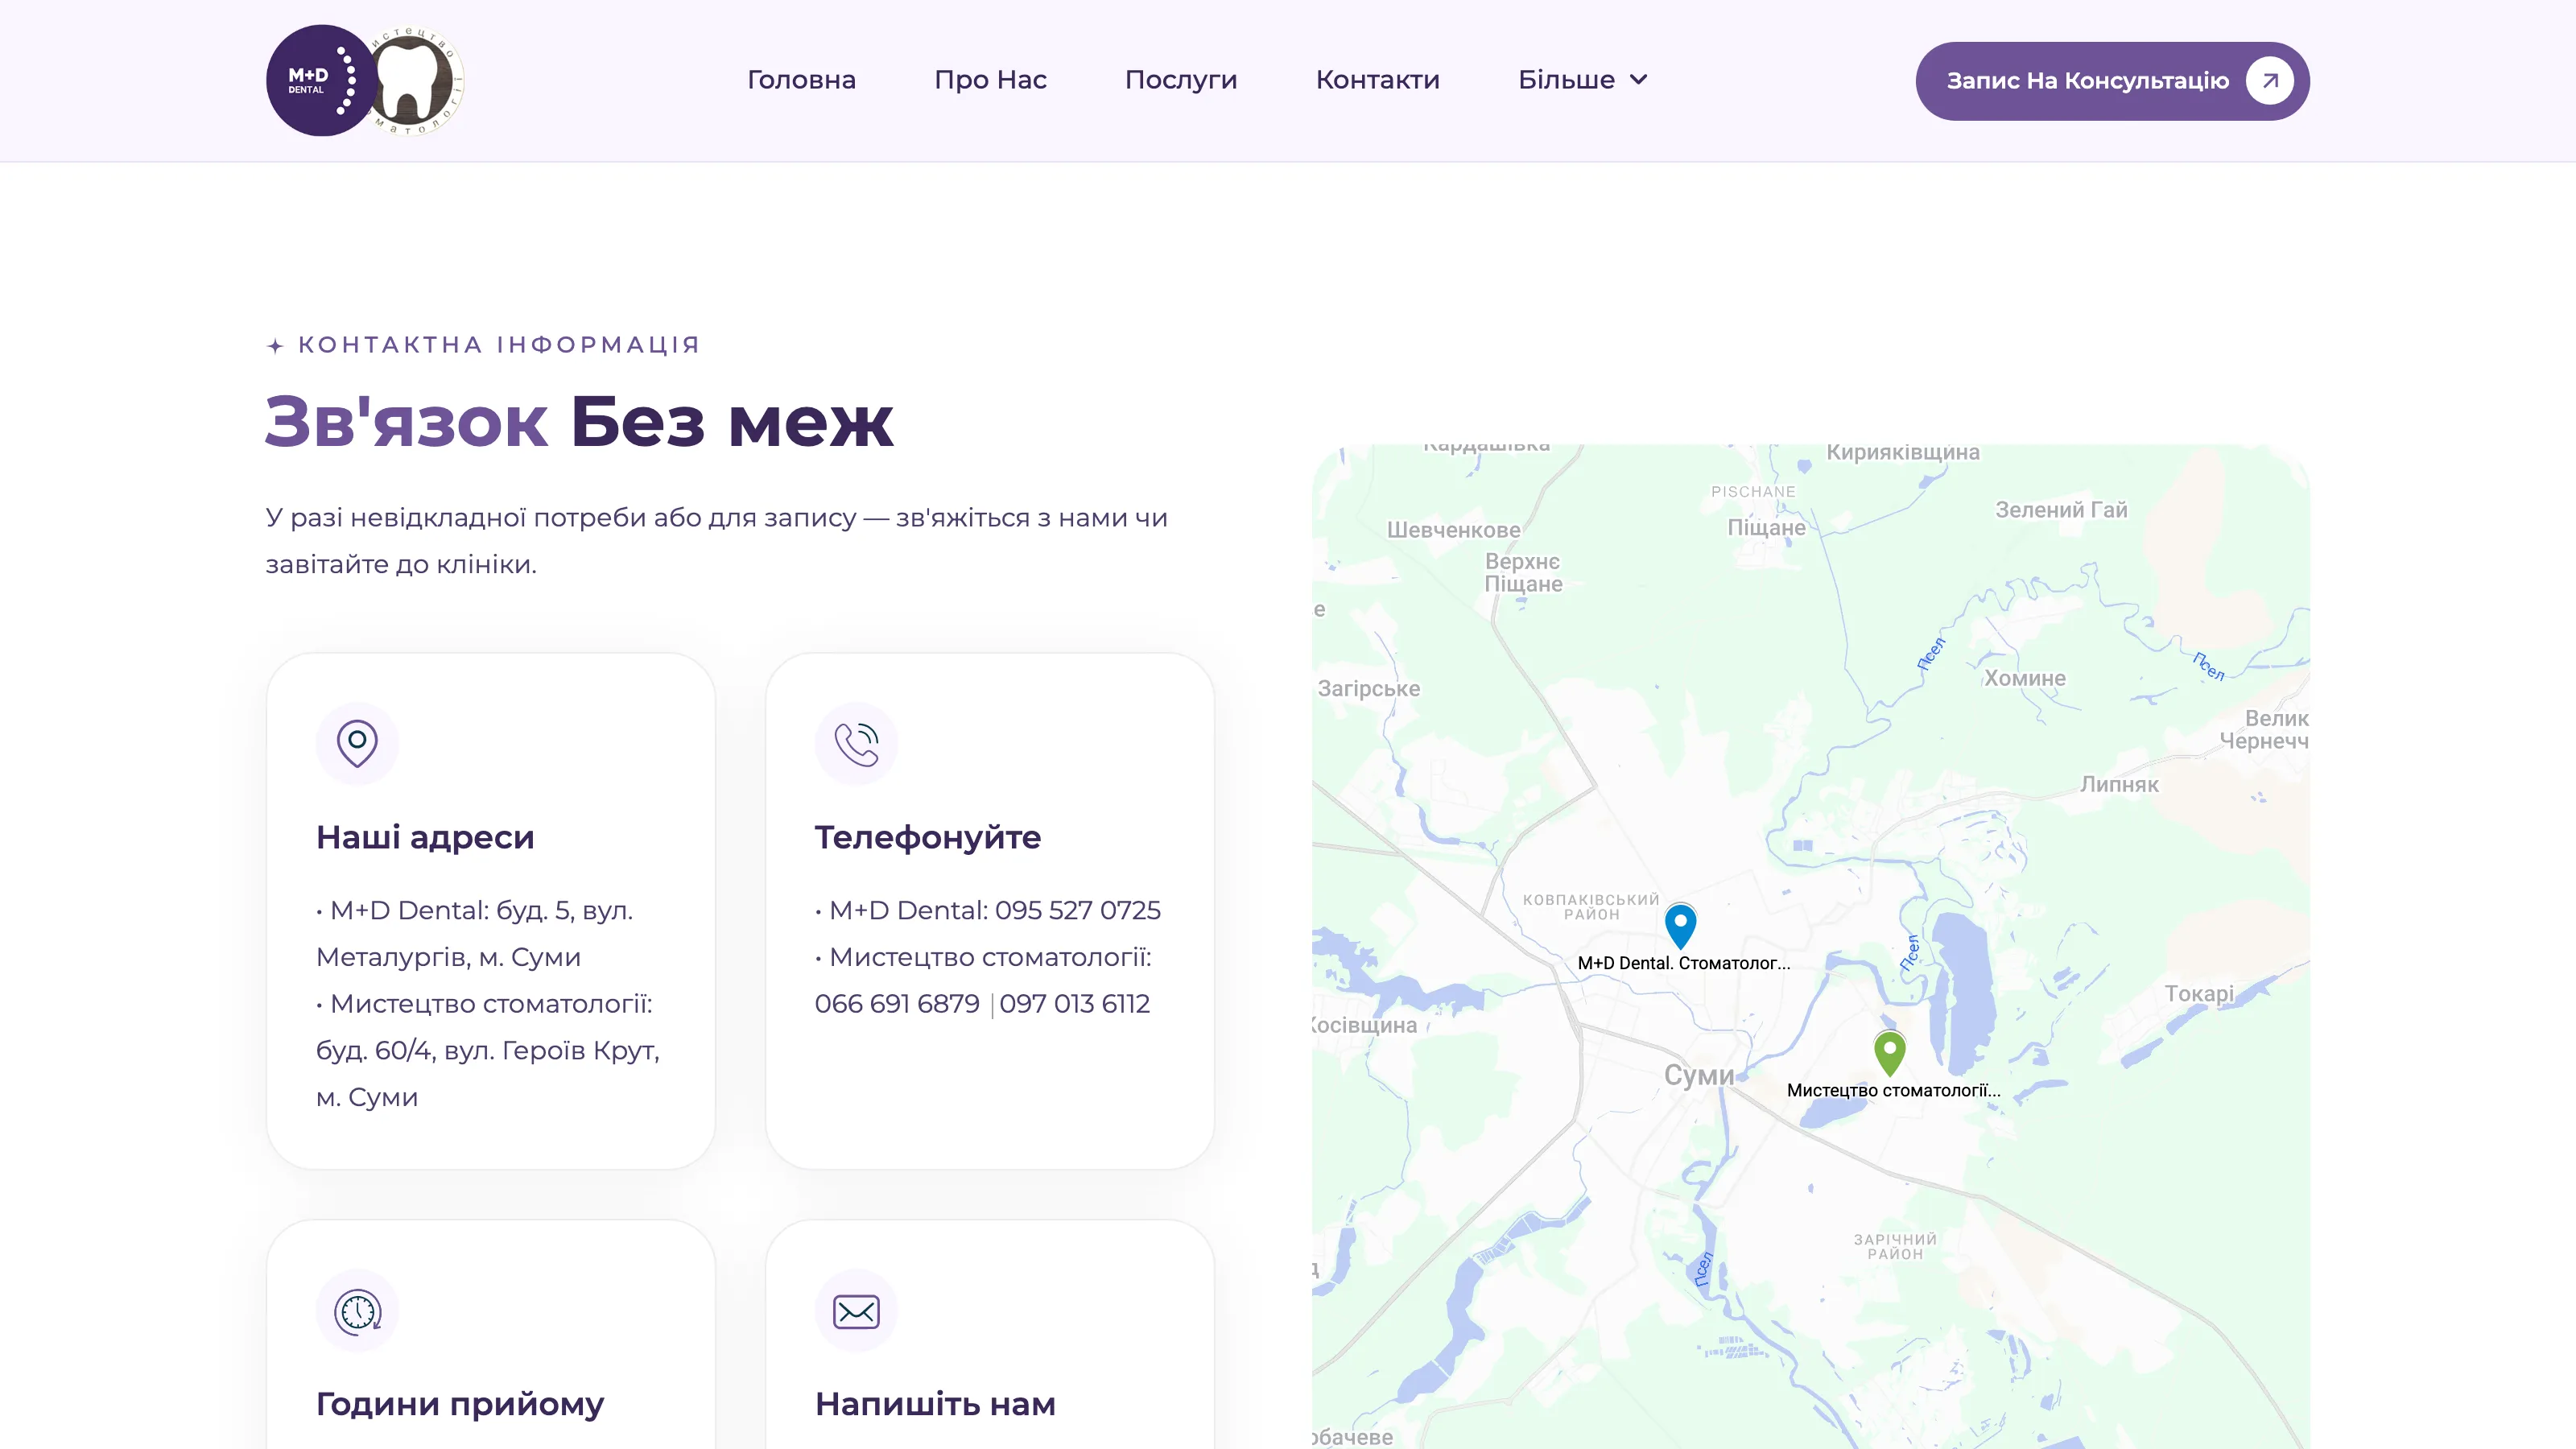This screenshot has width=2576, height=1449.
Task: Click the Липняк label on map
Action: (2119, 785)
